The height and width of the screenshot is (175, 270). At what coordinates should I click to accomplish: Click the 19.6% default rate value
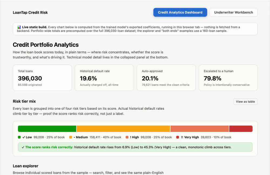click(88, 78)
